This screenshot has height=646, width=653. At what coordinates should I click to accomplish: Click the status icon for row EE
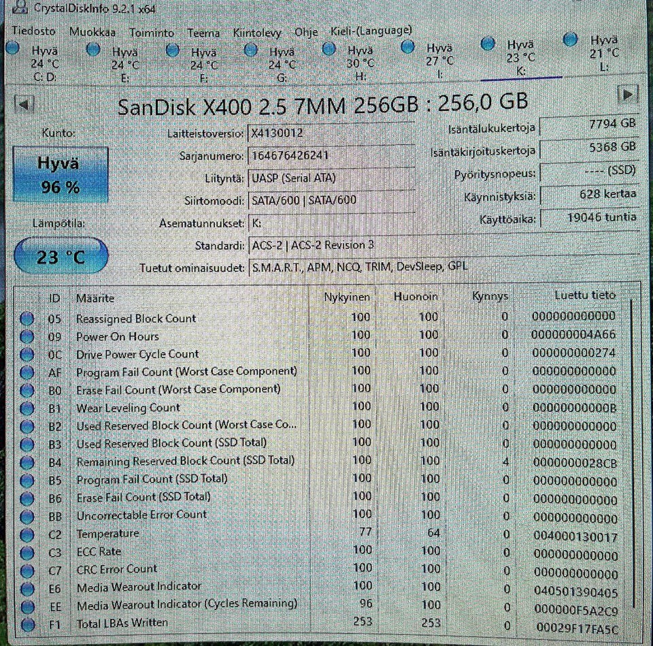27,607
